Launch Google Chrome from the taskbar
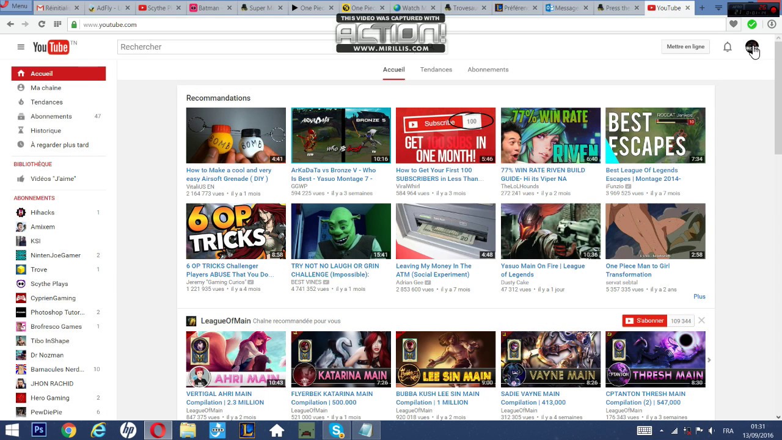Image resolution: width=782 pixels, height=440 pixels. (x=68, y=430)
